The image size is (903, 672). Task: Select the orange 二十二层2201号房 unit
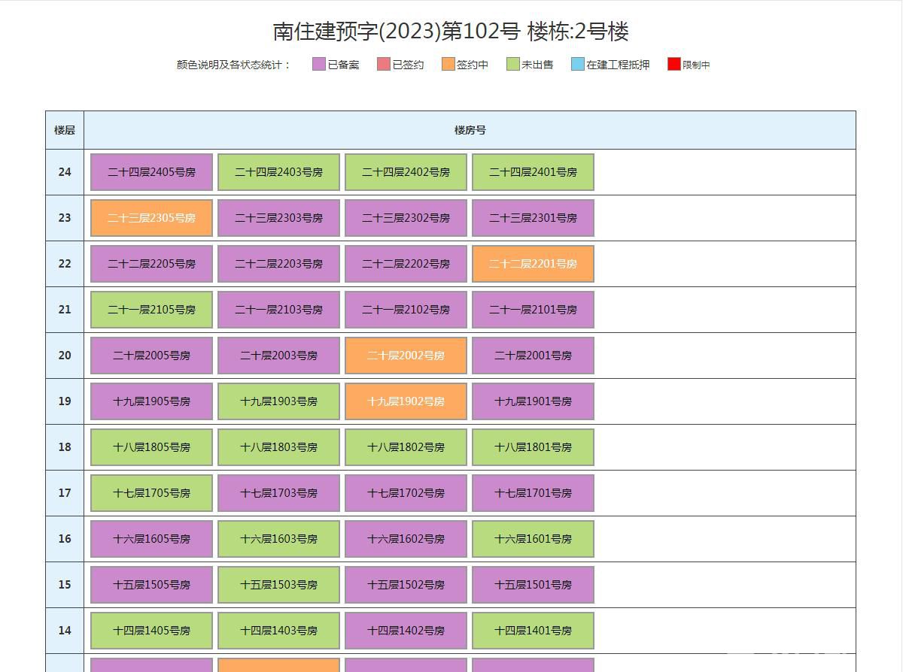[533, 264]
